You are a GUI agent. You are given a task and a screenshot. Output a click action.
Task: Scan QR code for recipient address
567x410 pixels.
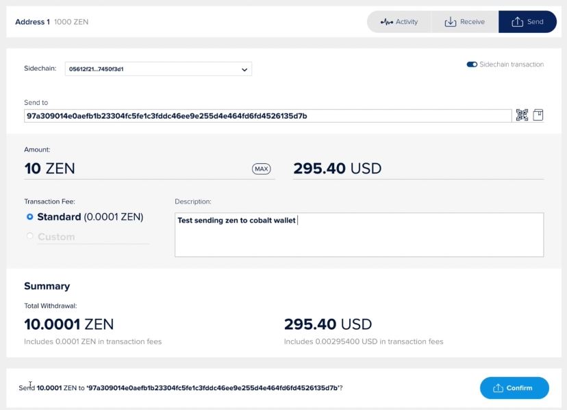coord(522,115)
